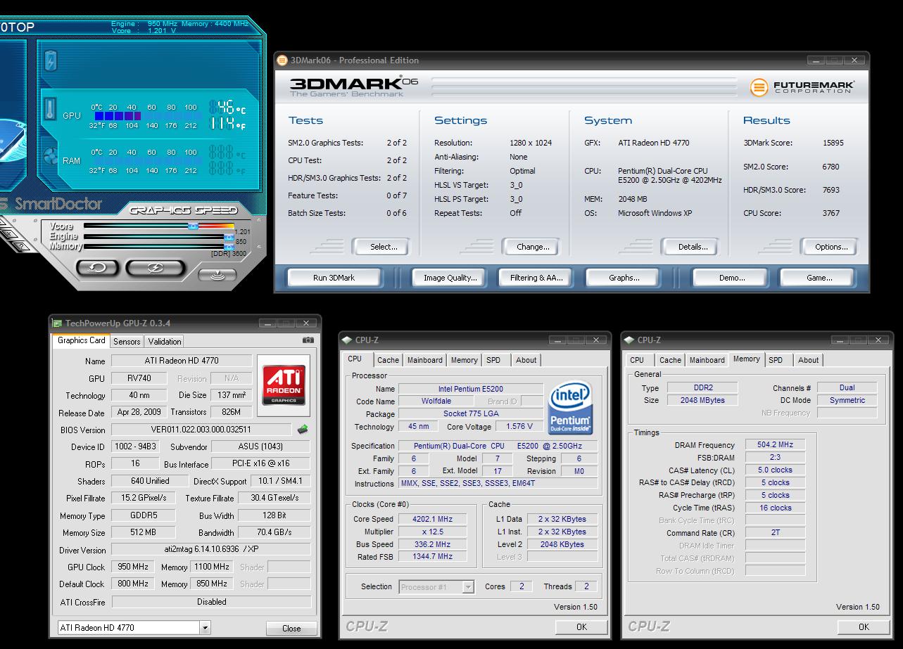Adjust the Engine clock slider handle

point(229,237)
